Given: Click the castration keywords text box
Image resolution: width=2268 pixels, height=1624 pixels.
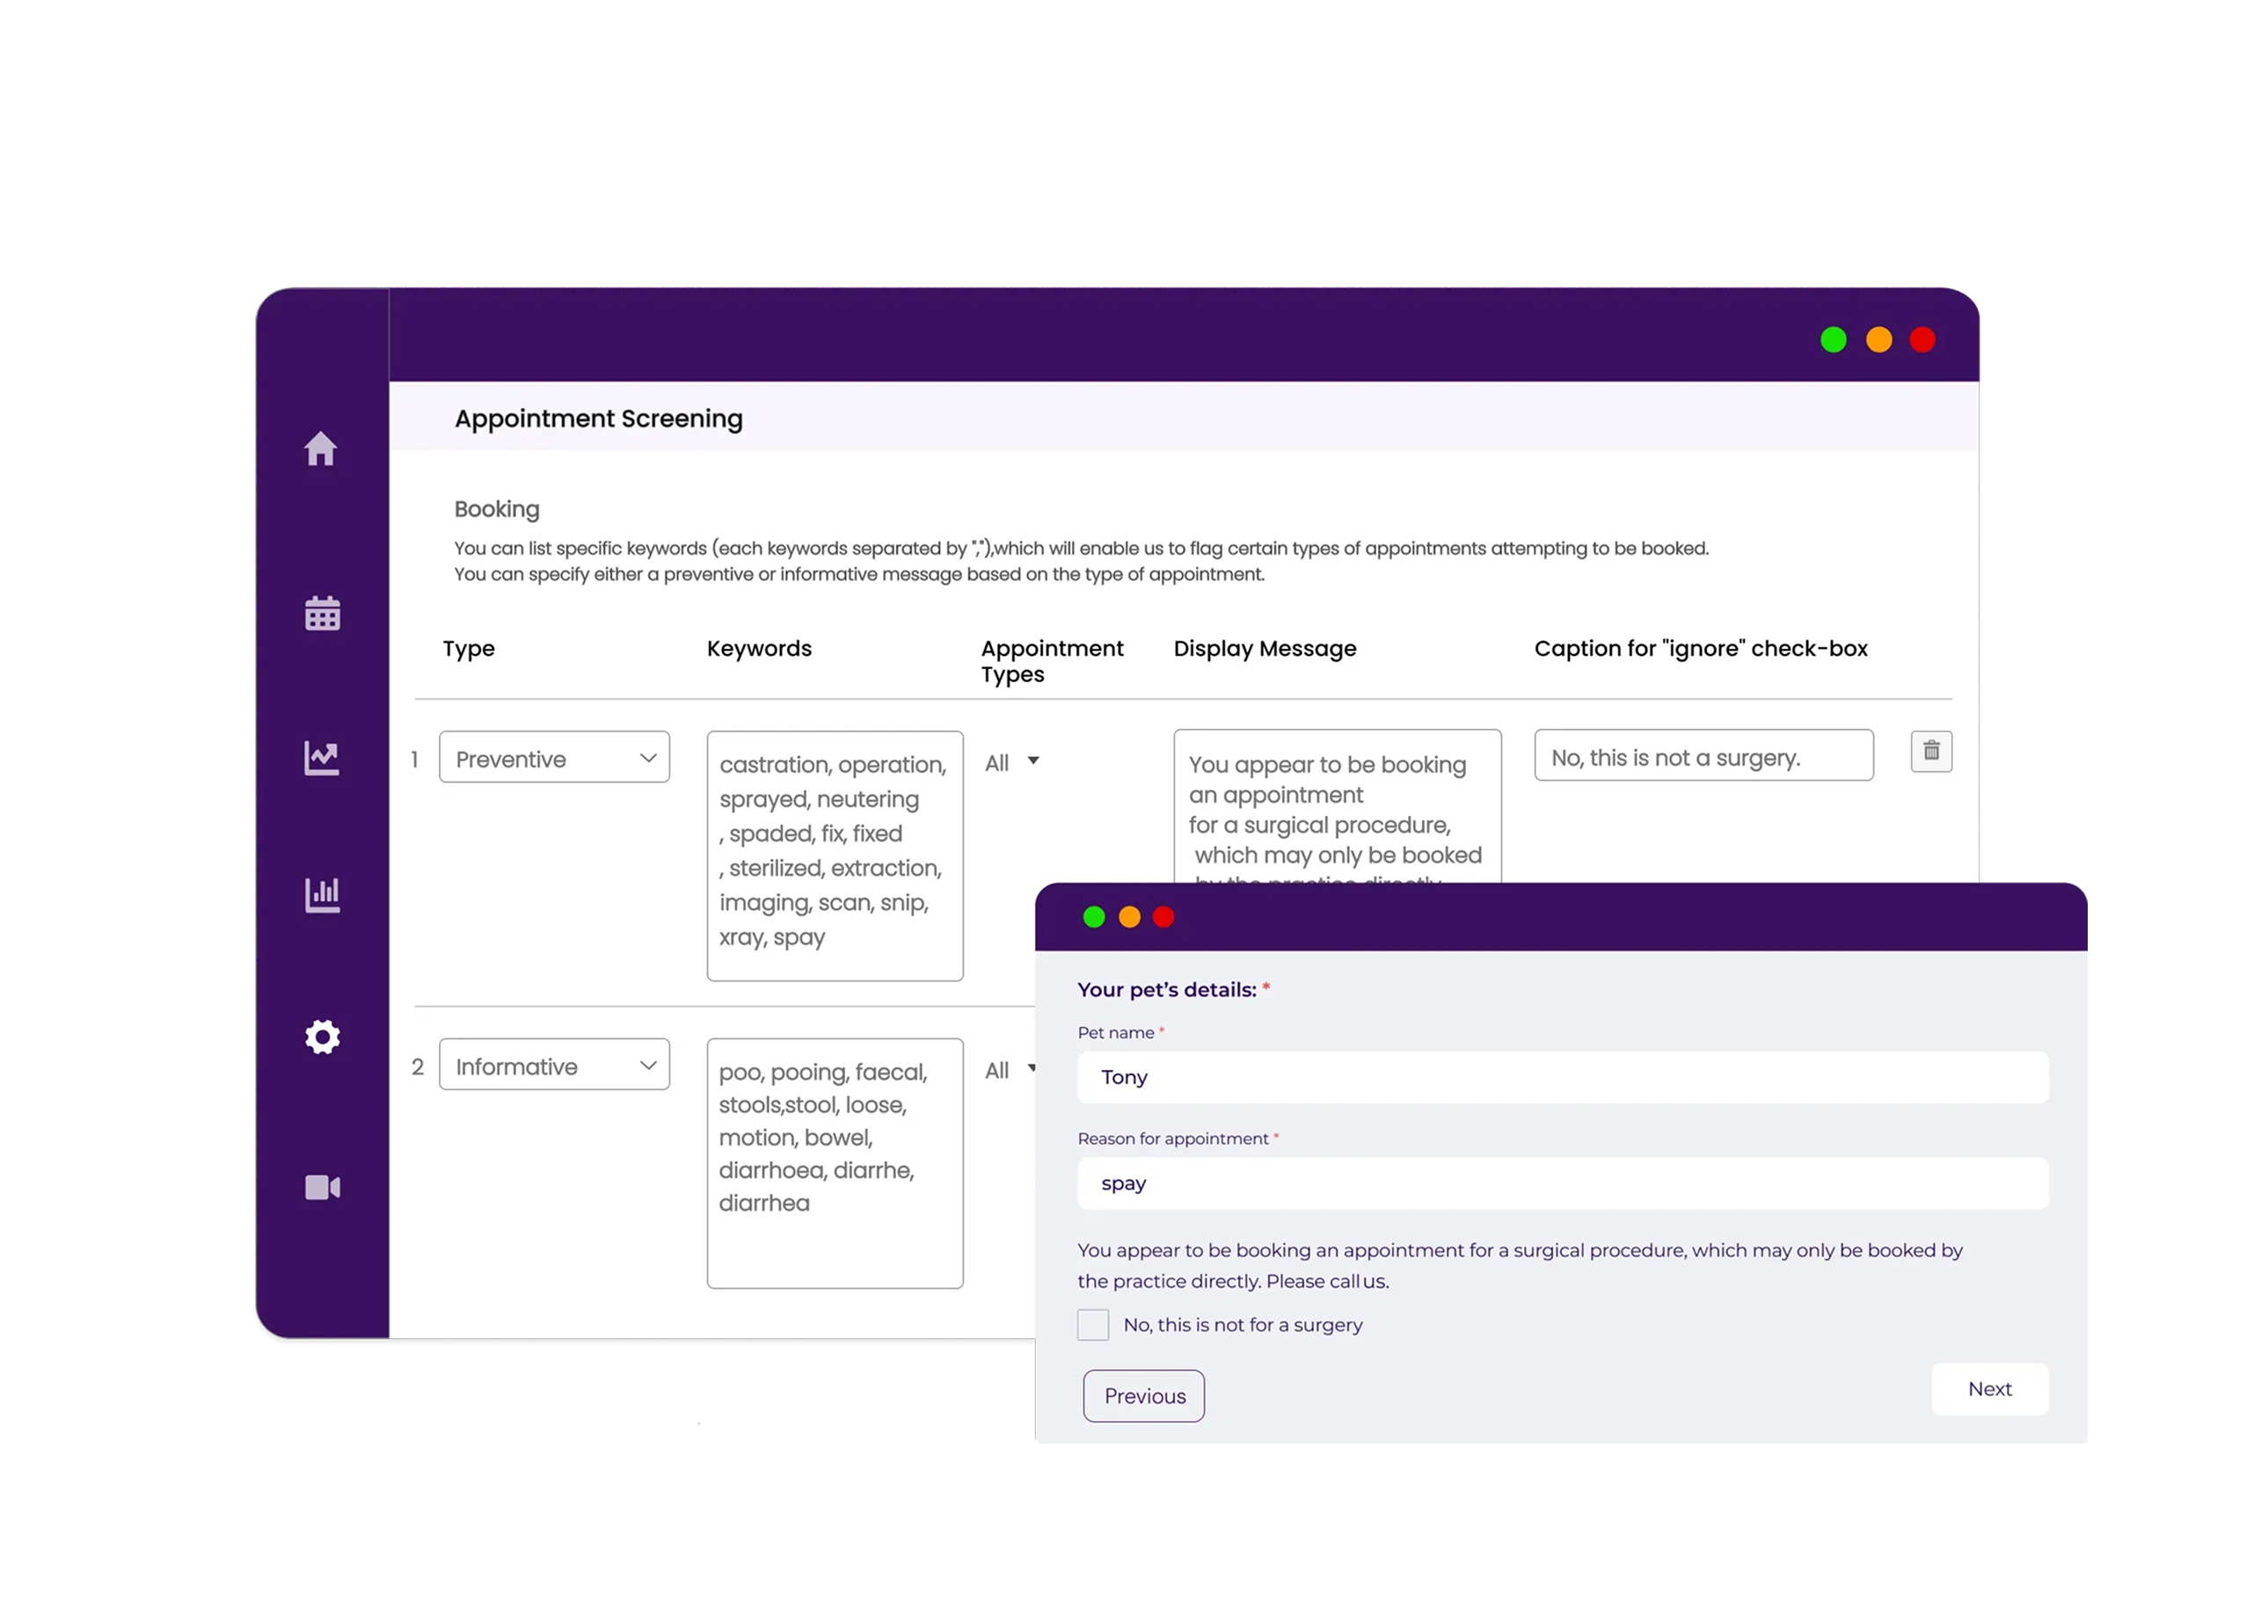Looking at the screenshot, I should click(x=835, y=855).
